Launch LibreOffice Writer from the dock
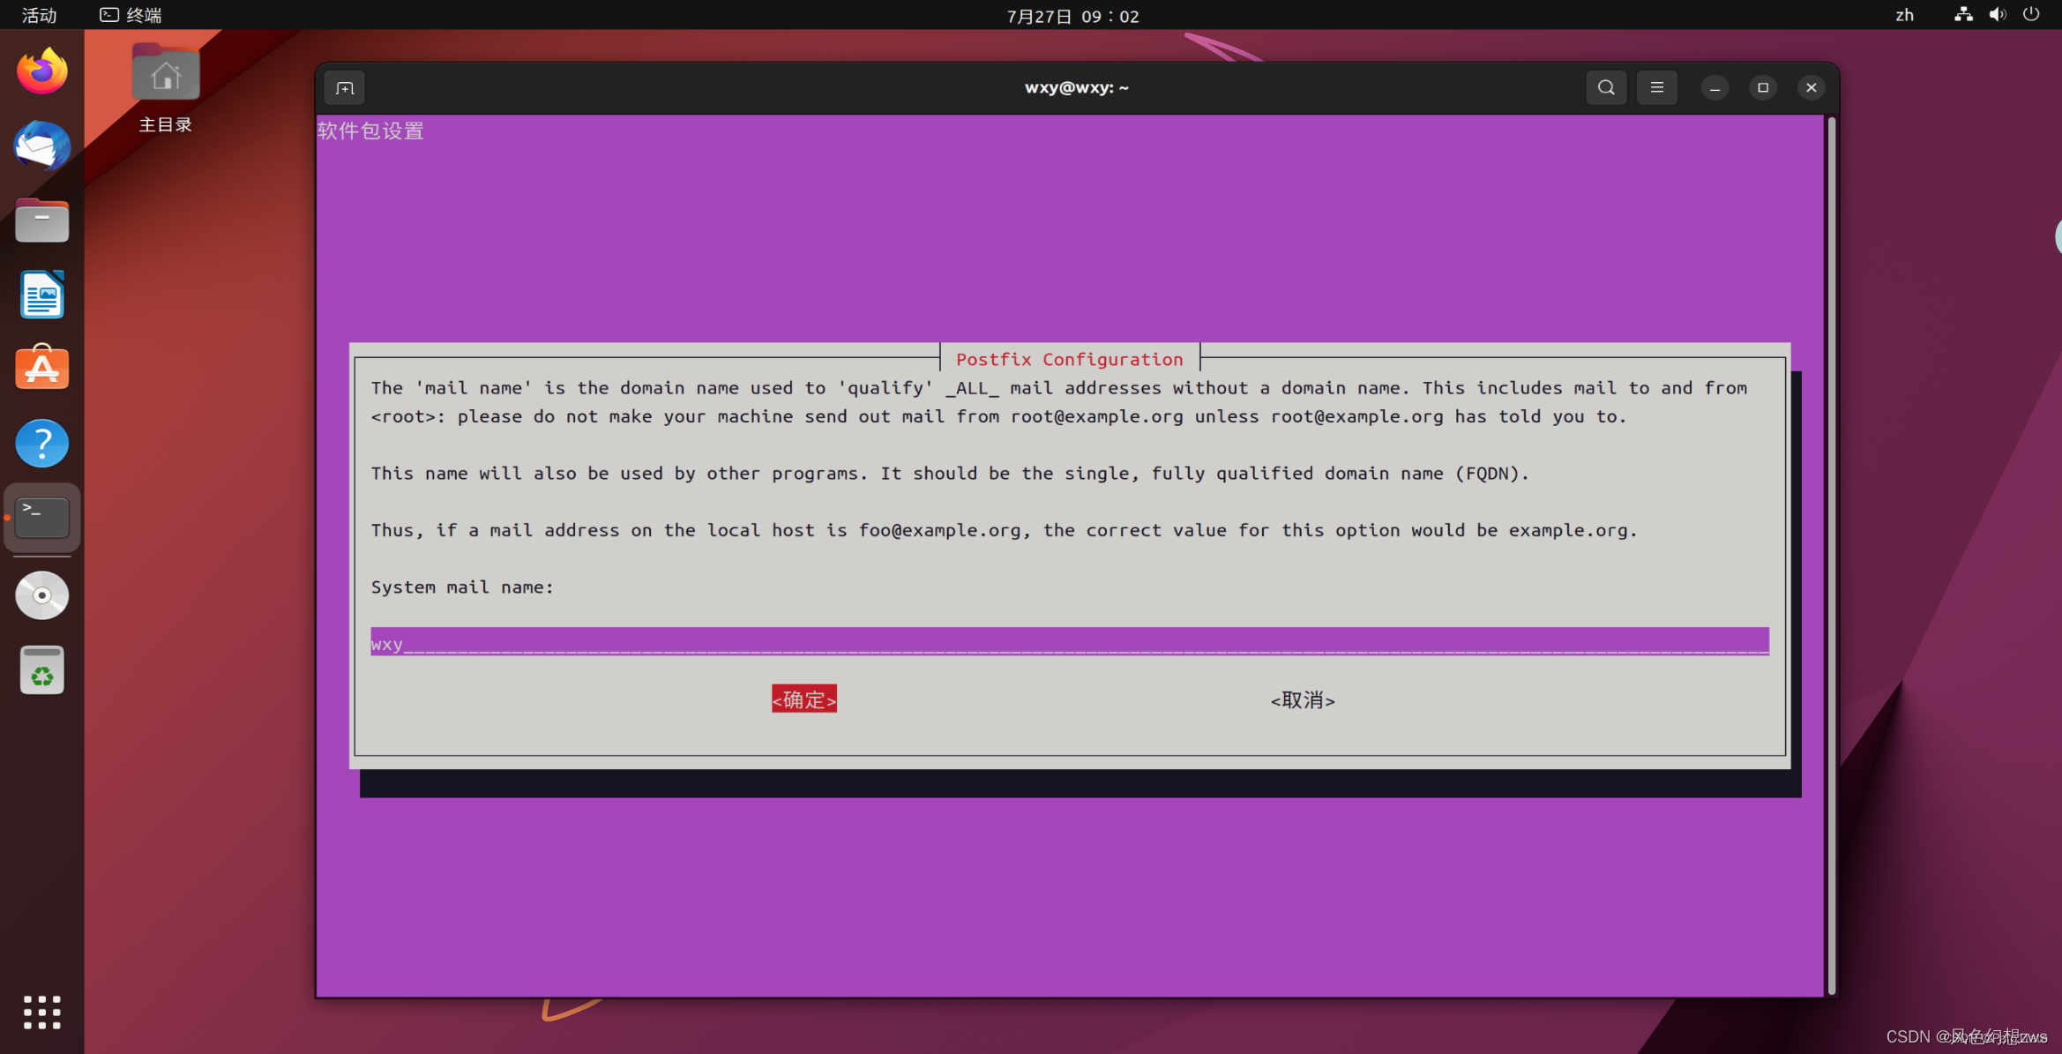Image resolution: width=2062 pixels, height=1054 pixels. [x=41, y=295]
